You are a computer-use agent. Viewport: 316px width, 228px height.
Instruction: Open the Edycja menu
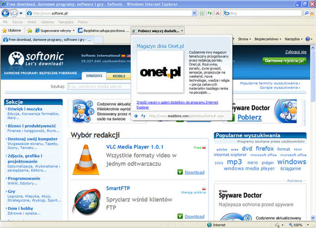click(x=17, y=22)
